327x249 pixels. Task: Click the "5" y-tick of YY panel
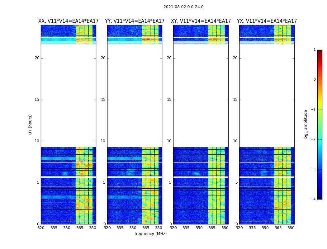104,182
